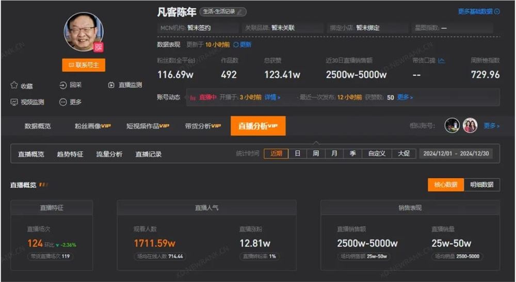Click the works count 492

coord(229,75)
